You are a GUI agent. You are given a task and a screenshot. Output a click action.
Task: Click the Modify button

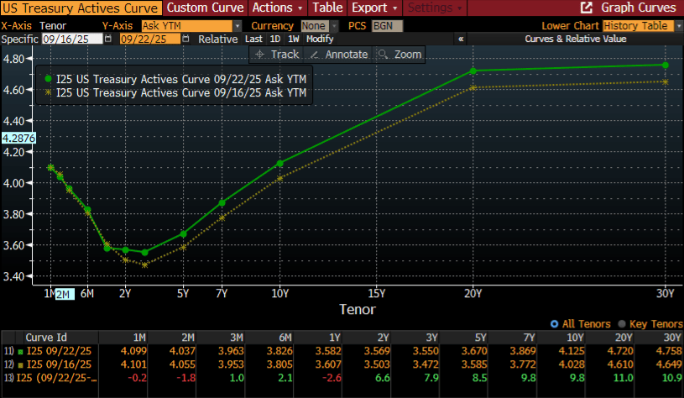tap(319, 39)
